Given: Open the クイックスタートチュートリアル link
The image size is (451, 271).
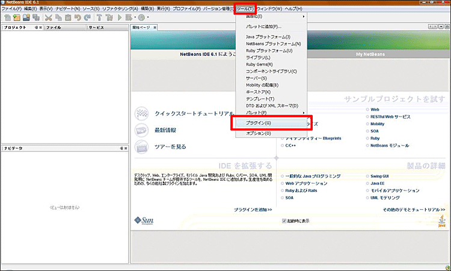Looking at the screenshot, I should pos(194,114).
